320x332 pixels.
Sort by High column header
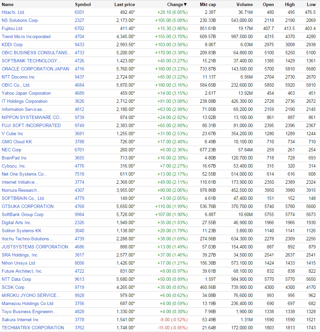pyautogui.click(x=290, y=4)
